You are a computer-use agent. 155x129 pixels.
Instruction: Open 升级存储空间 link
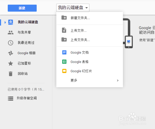pyautogui.click(x=27, y=98)
